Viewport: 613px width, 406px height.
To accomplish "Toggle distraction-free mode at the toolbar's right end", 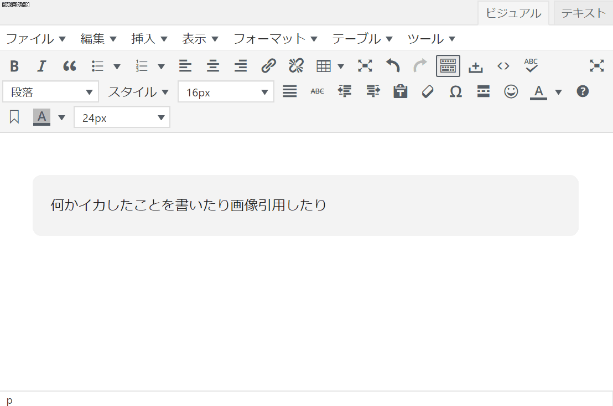I will click(597, 66).
